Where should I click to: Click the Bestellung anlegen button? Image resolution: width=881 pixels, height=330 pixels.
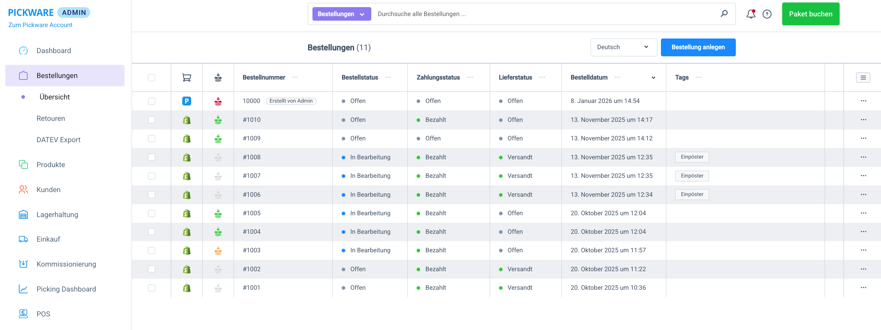698,47
